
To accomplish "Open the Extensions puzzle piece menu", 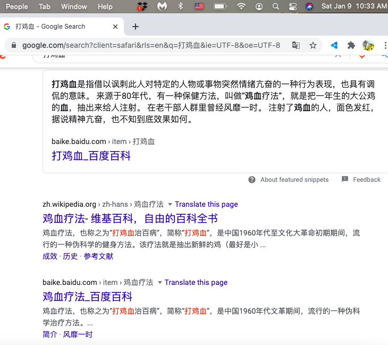I will click(x=351, y=45).
